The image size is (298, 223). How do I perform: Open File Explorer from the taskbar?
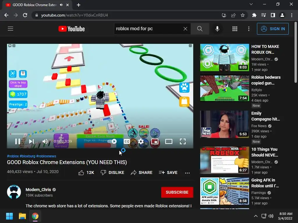point(22,216)
